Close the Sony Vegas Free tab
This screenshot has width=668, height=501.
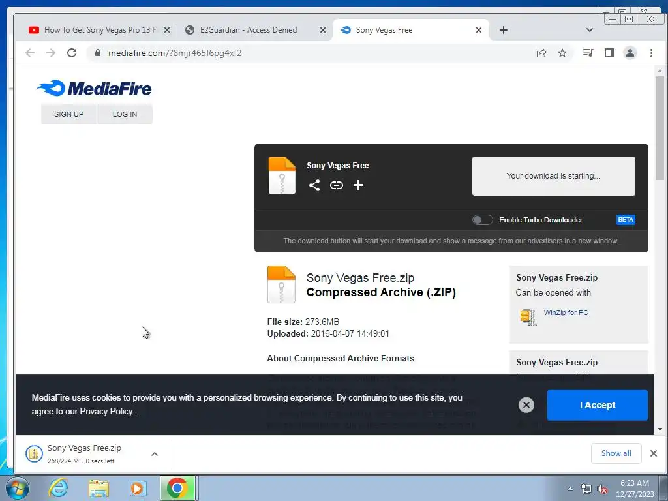pos(479,30)
